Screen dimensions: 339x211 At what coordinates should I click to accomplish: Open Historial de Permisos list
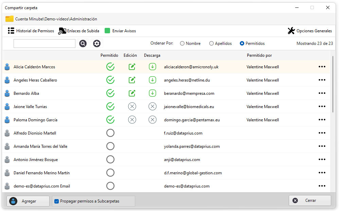(x=31, y=31)
